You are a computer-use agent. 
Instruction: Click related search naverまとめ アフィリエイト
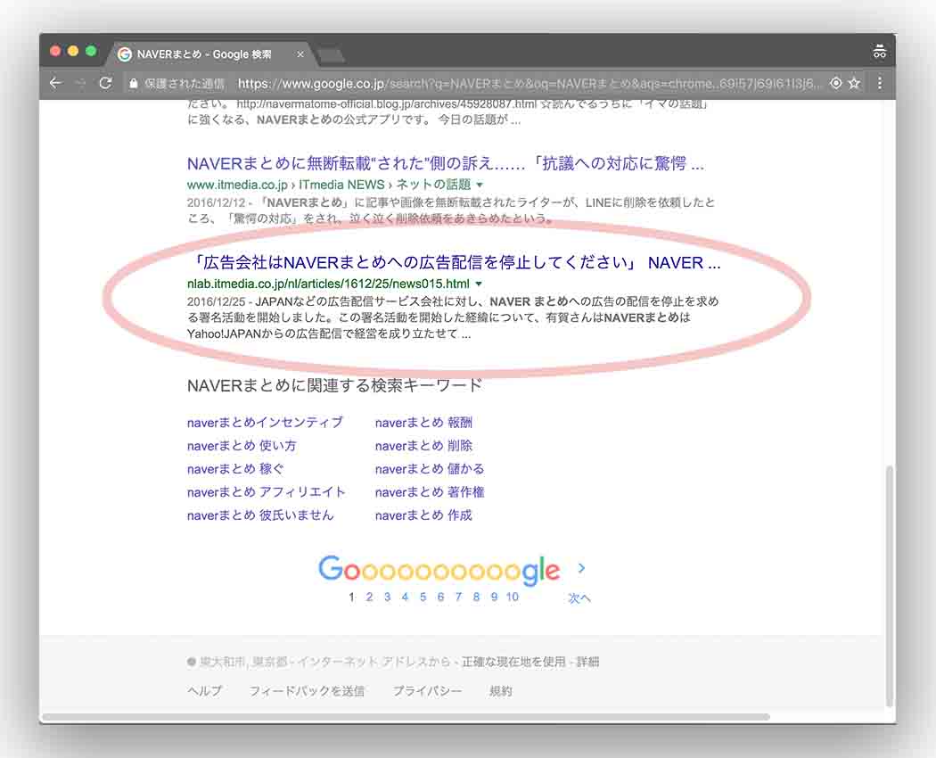[x=267, y=492]
